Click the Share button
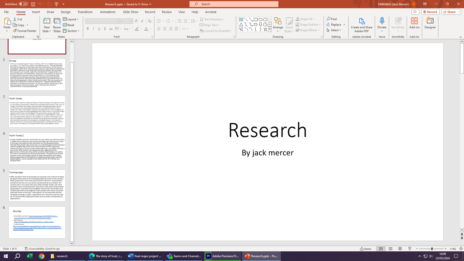The width and height of the screenshot is (464, 261). [451, 12]
